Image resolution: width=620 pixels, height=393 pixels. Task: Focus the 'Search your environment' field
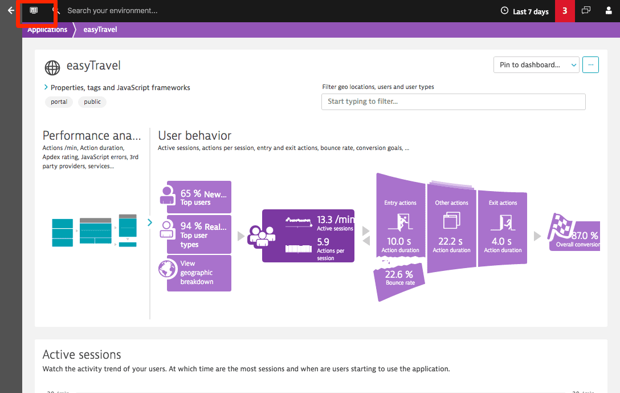click(112, 11)
